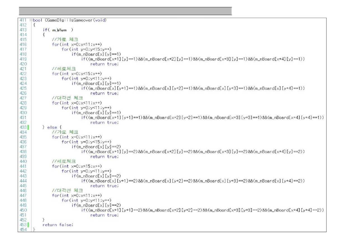Select line number 411 in the gutter
353x250 pixels.
click(x=23, y=20)
